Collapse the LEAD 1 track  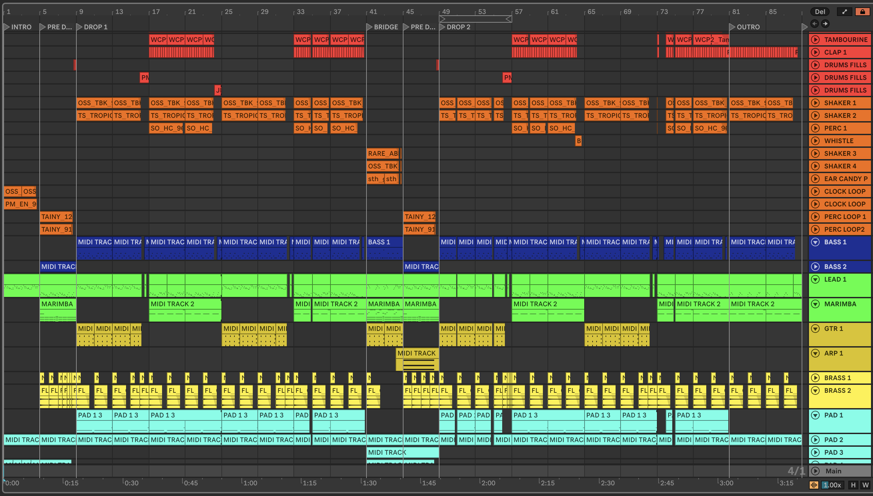pyautogui.click(x=815, y=279)
